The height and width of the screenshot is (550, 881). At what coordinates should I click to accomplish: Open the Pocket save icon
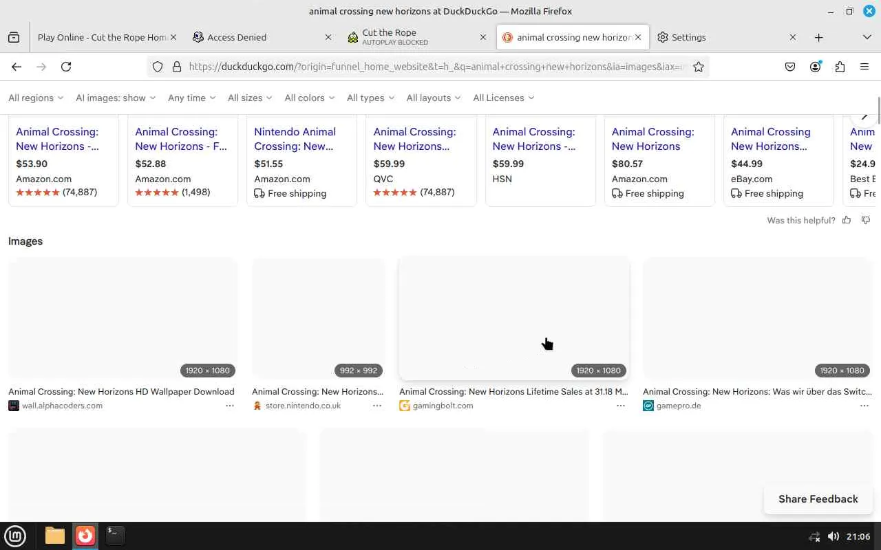point(790,67)
